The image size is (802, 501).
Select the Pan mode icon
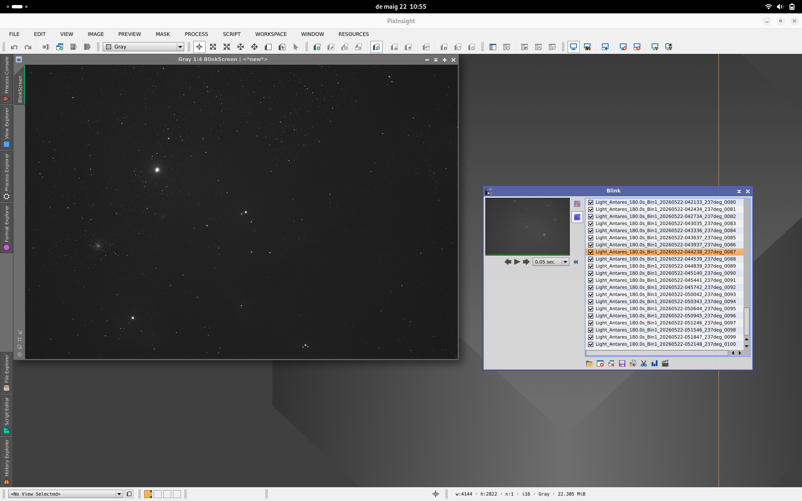coord(254,47)
